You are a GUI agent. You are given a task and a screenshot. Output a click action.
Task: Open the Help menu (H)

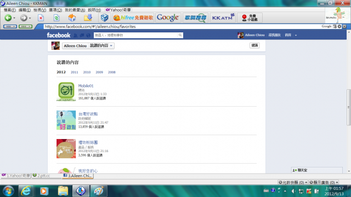pos(94,10)
